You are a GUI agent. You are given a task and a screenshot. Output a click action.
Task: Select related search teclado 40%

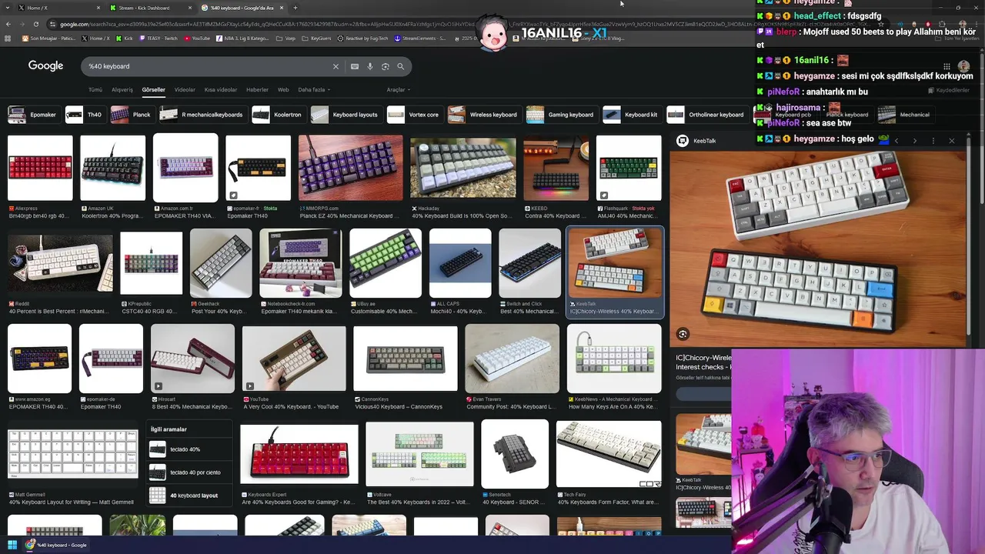(190, 449)
